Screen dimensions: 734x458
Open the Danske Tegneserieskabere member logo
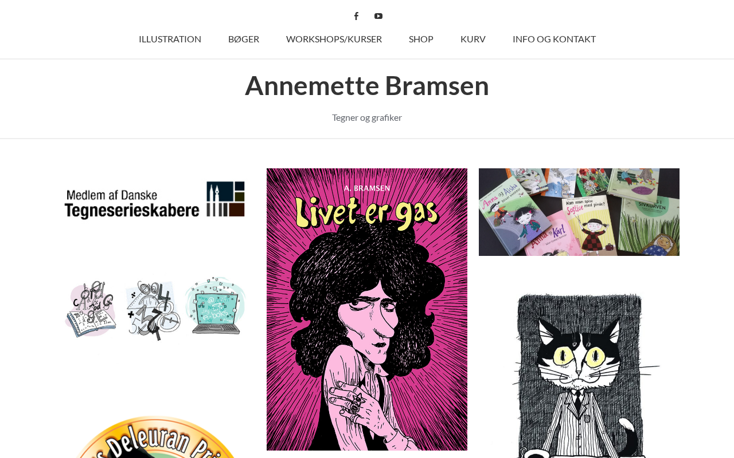click(x=155, y=200)
